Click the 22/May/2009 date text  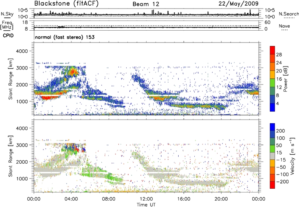pyautogui.click(x=238, y=3)
